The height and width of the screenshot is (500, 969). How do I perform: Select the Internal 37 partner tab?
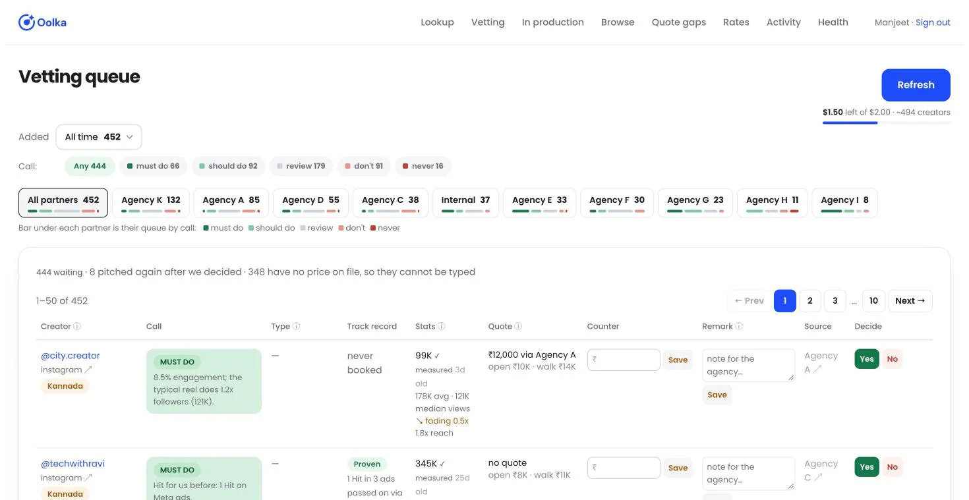465,203
